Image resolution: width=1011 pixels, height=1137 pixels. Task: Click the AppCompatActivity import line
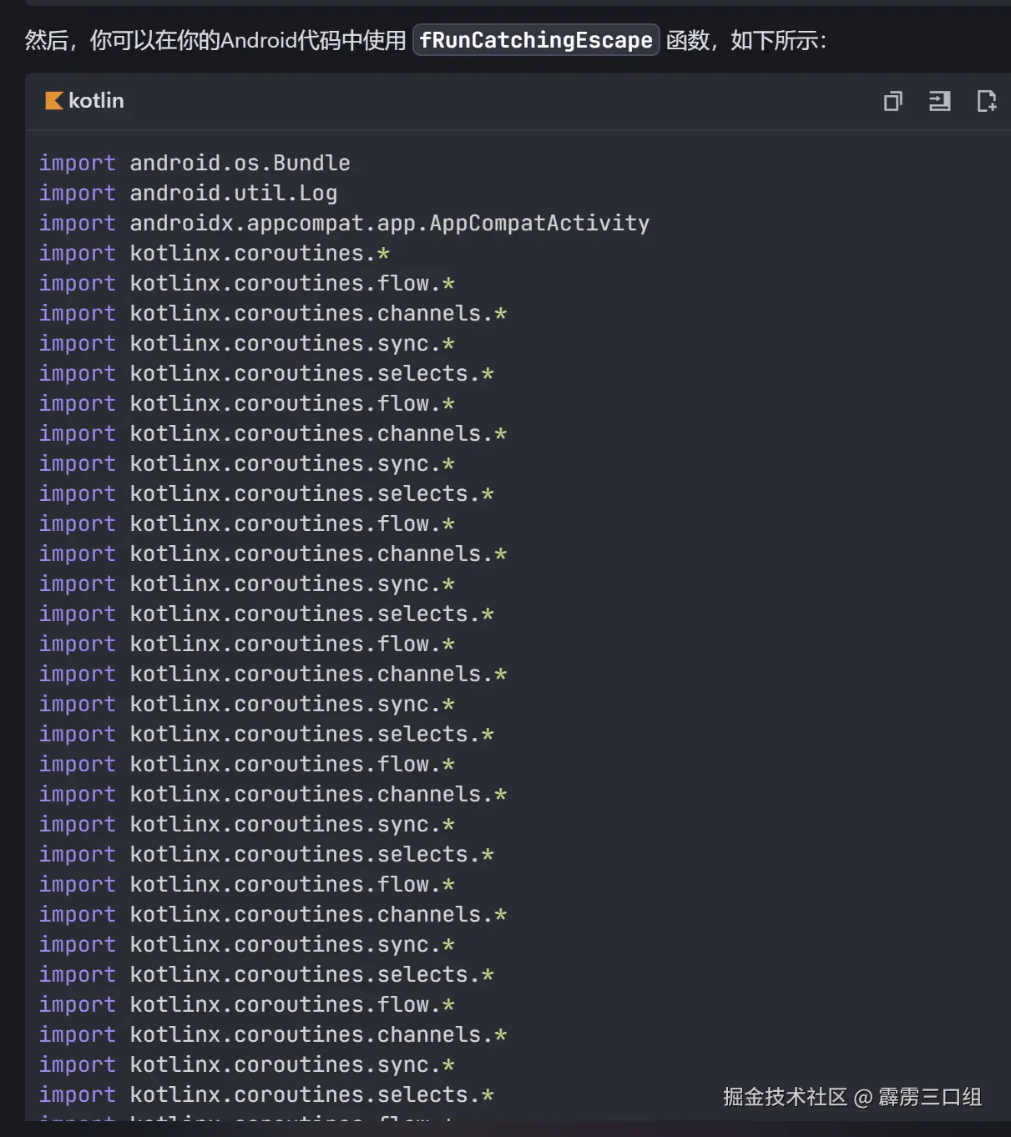click(344, 223)
